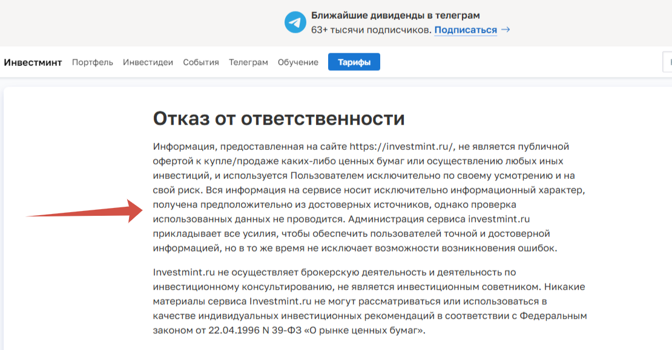Click the words Администрация сервиса investmint.ru
The height and width of the screenshot is (350, 672).
[x=439, y=219]
